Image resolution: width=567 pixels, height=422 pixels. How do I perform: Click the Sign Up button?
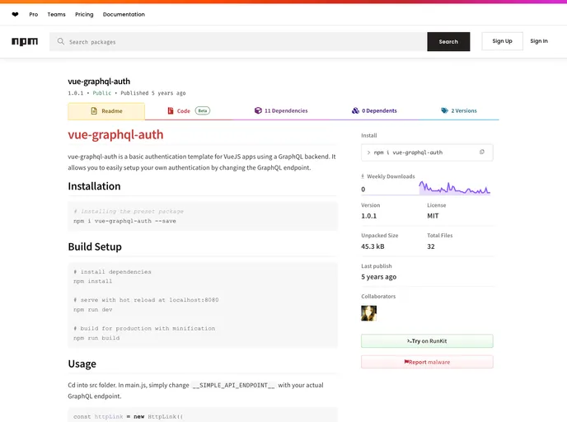[502, 41]
